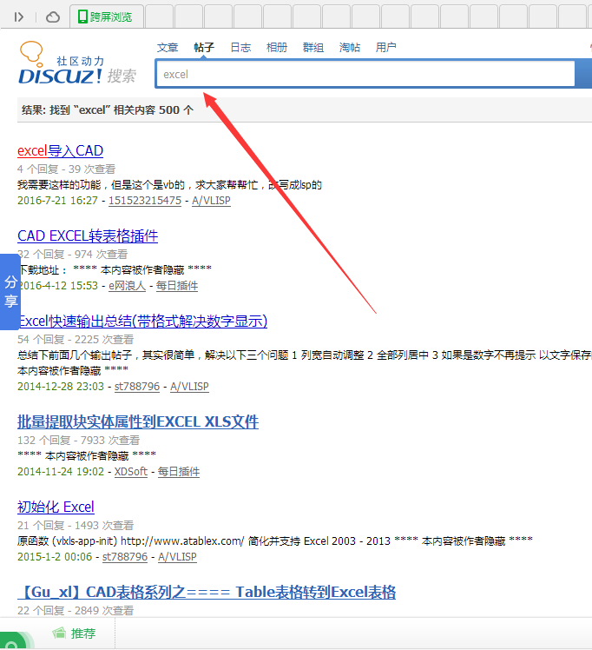Open 每日插件 forum link beside XDSoft
This screenshot has height=650, width=592.
click(179, 472)
